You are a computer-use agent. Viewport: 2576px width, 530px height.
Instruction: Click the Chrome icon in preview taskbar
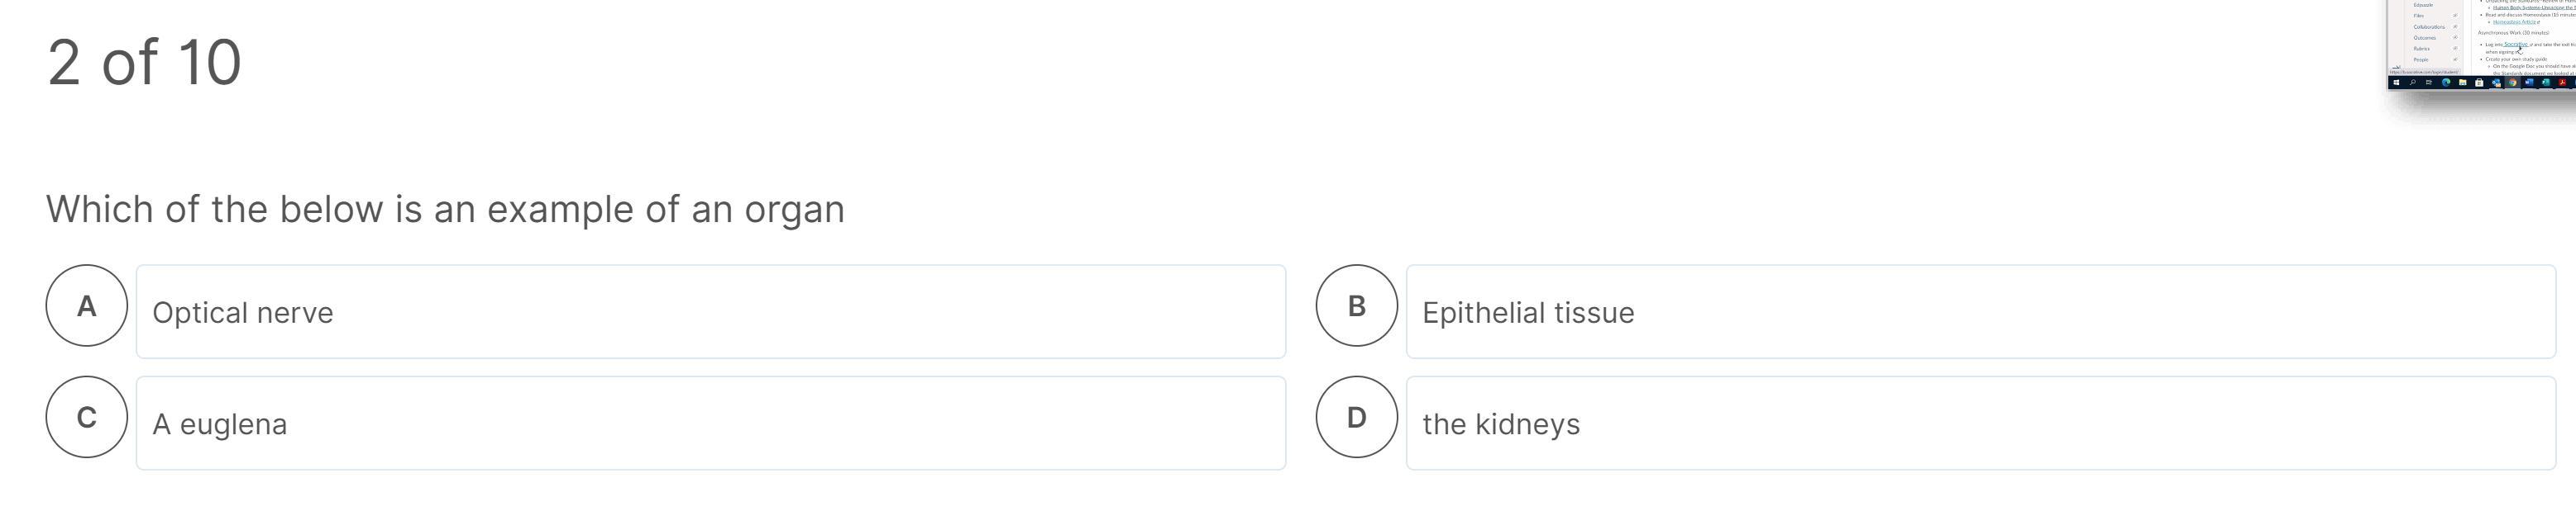coord(2513,83)
